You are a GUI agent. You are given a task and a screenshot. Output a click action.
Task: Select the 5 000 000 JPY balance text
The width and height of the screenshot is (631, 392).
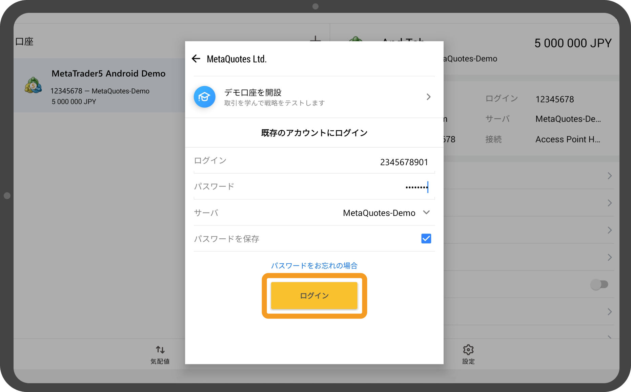(573, 43)
